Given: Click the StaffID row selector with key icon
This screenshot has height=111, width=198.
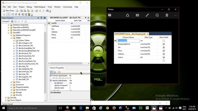Looking at the screenshot, I should pyautogui.click(x=49, y=23).
